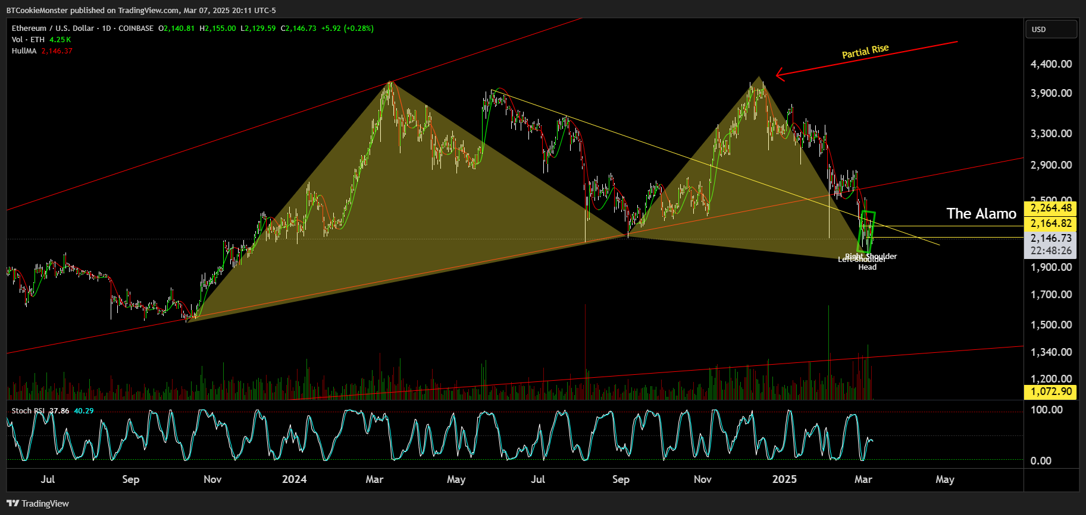This screenshot has height=515, width=1086.
Task: Click the HullMA value 2,146.37
Action: click(x=57, y=50)
